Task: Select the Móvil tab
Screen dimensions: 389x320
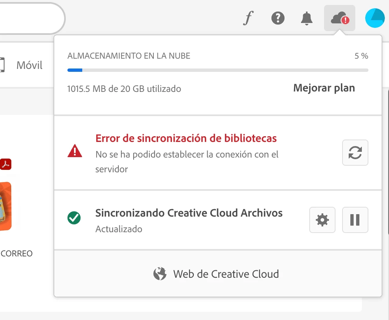Action: tap(29, 65)
